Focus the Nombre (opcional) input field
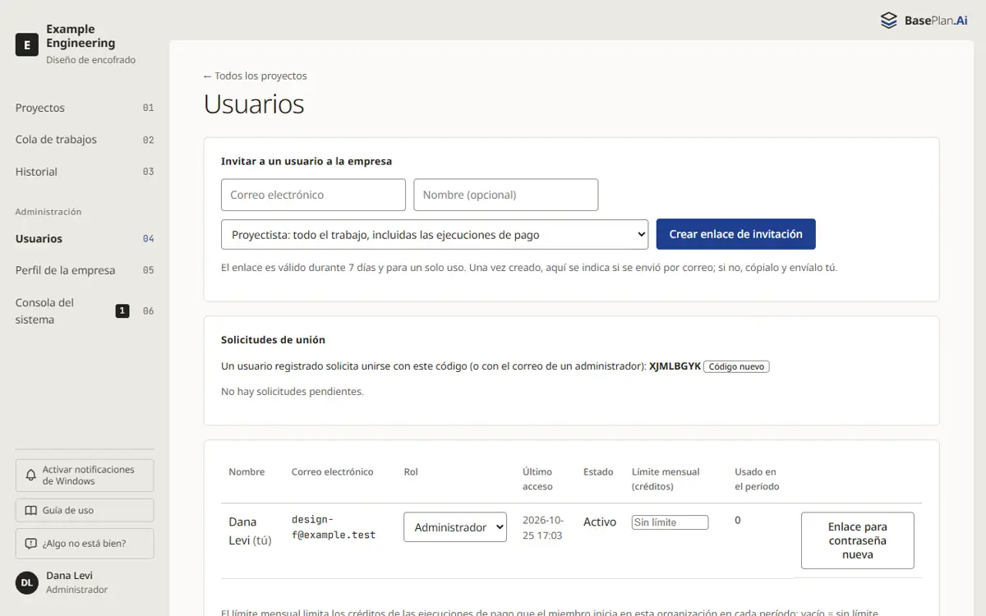 click(506, 195)
